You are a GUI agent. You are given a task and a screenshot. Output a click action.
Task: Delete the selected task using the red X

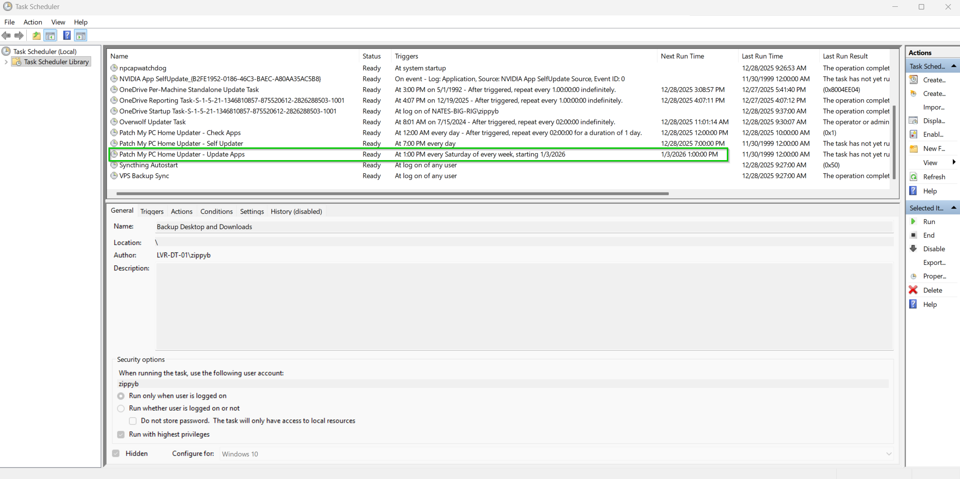tap(913, 290)
